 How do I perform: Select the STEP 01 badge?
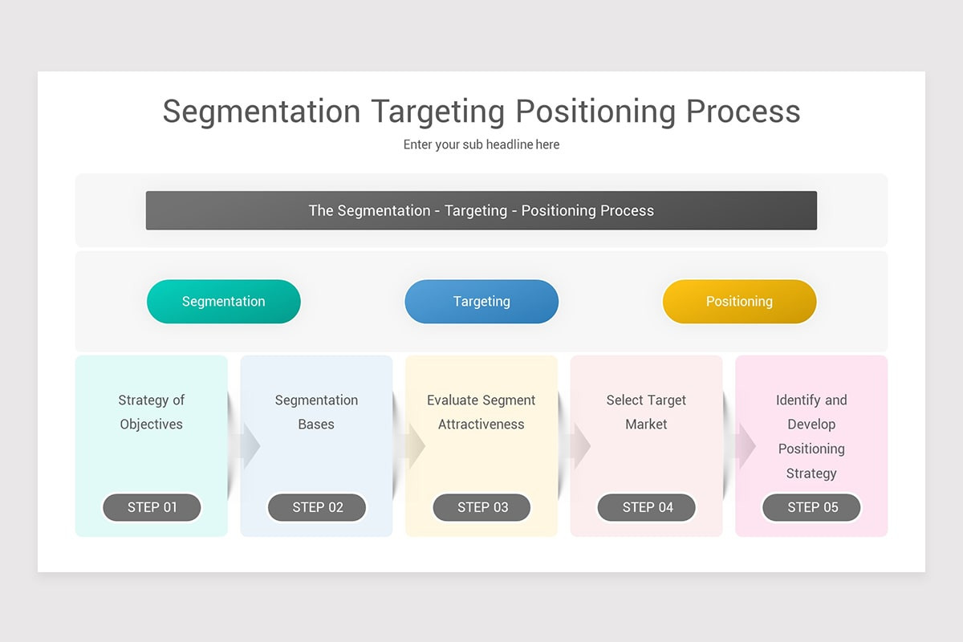(x=152, y=507)
